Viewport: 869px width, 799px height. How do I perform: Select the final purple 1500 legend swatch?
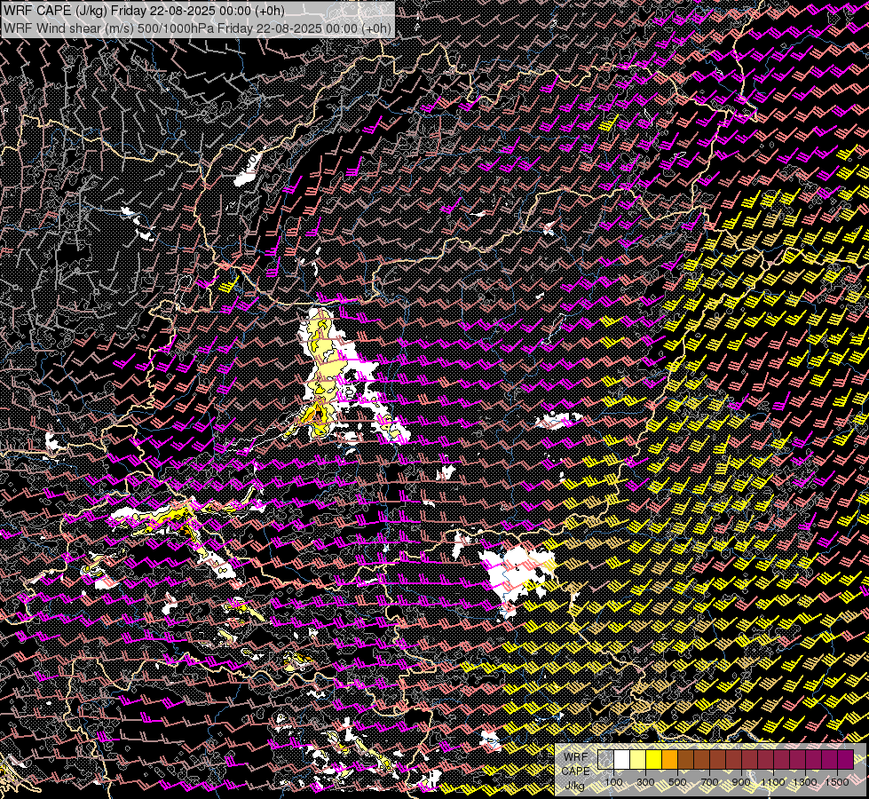click(845, 760)
